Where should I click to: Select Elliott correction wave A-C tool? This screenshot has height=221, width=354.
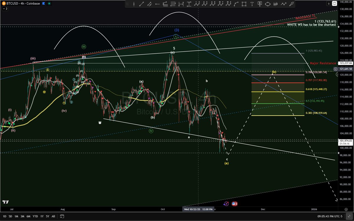point(205,4)
